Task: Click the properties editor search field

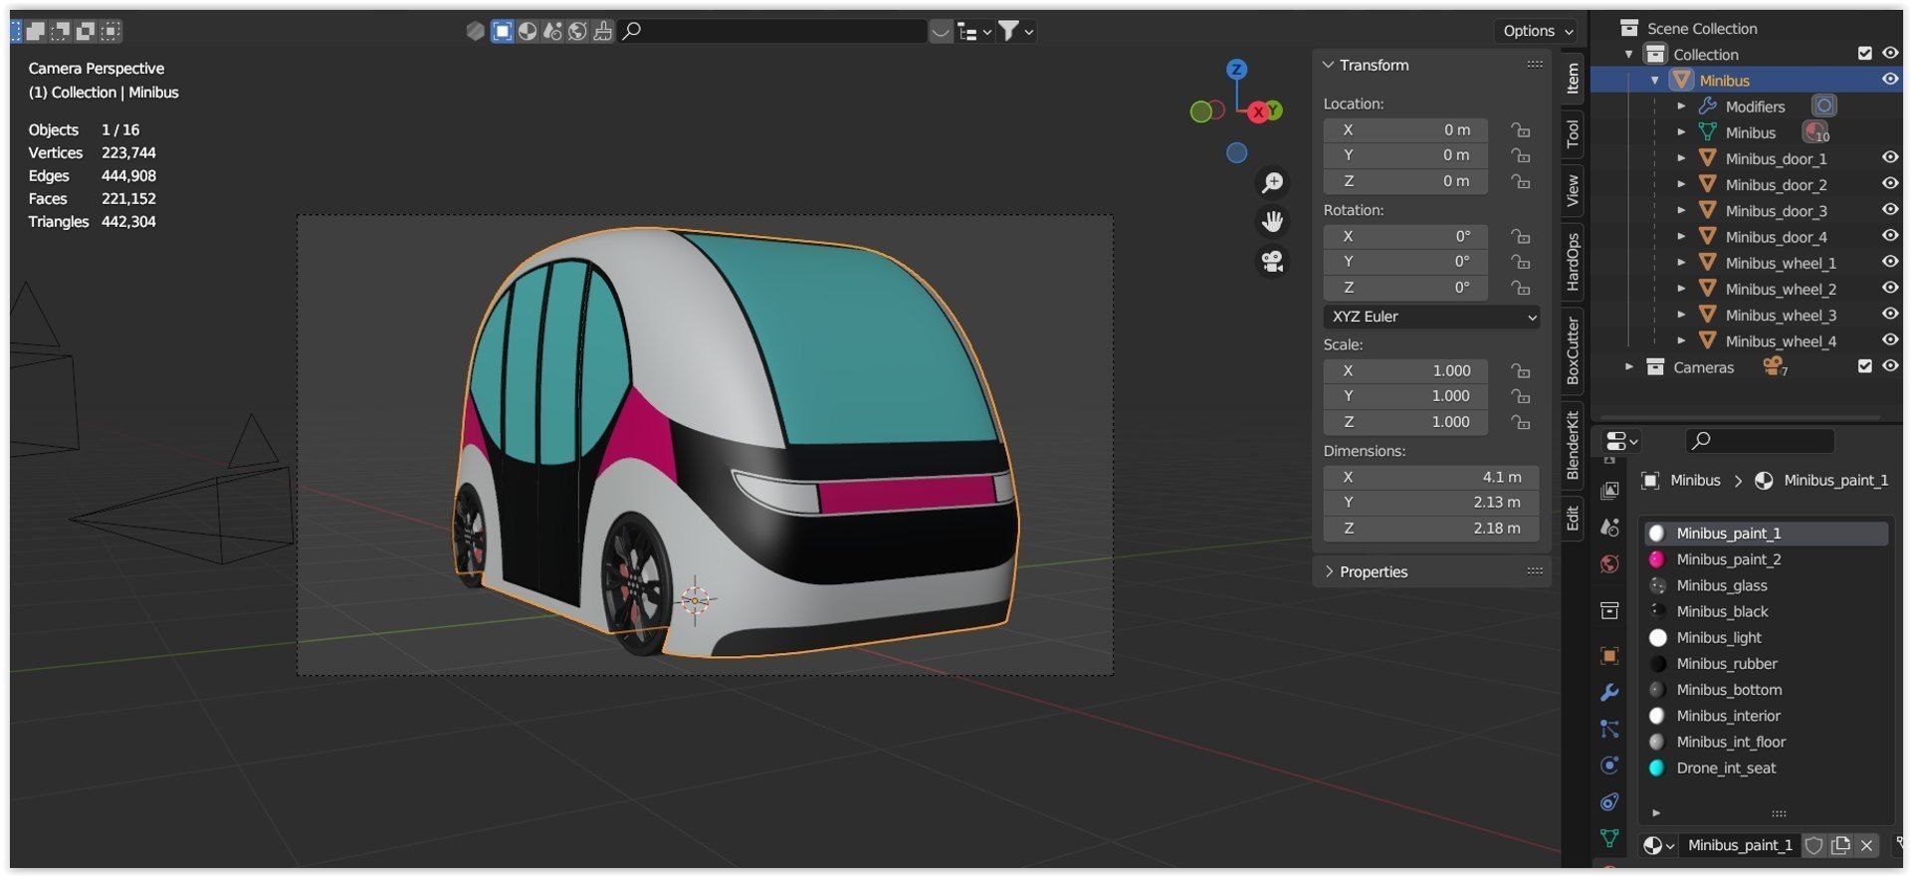Action: tap(1759, 440)
